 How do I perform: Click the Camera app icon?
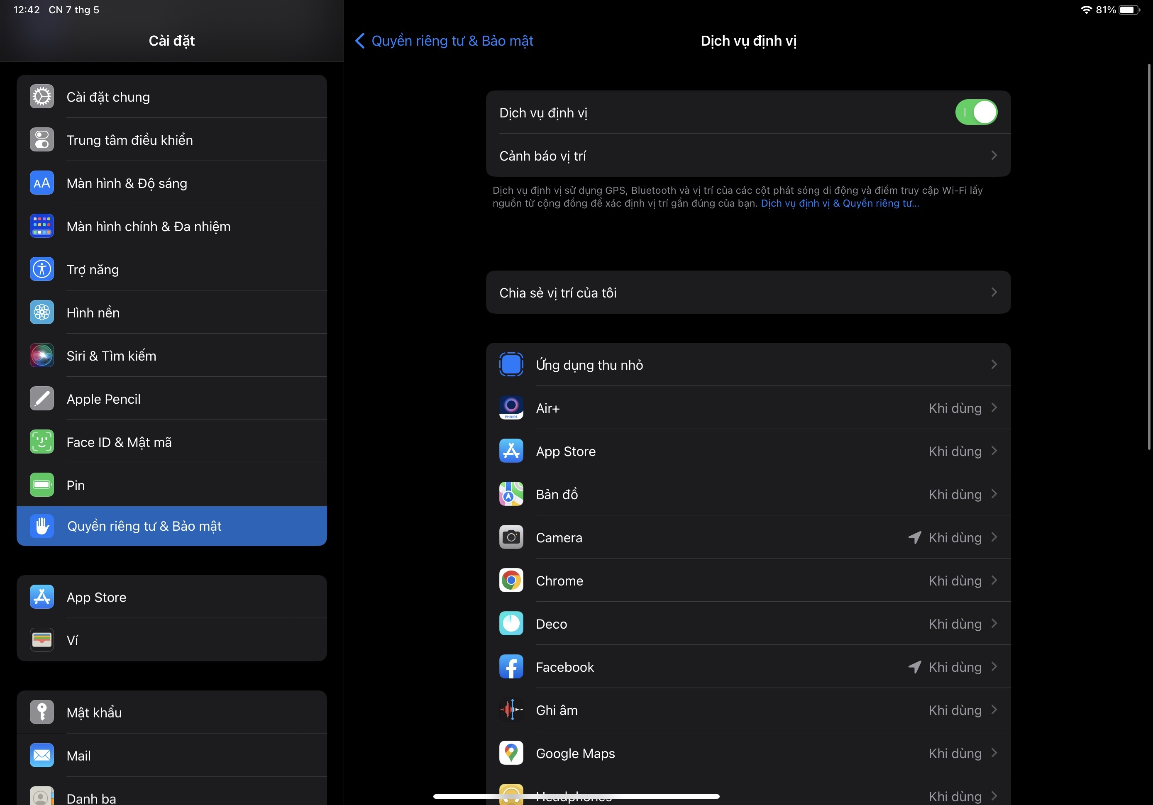511,537
